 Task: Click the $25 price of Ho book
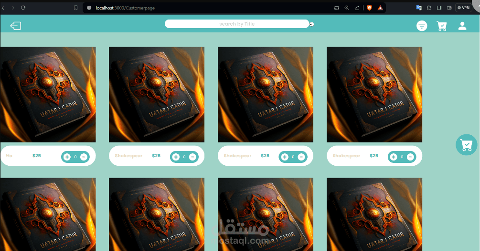click(37, 156)
